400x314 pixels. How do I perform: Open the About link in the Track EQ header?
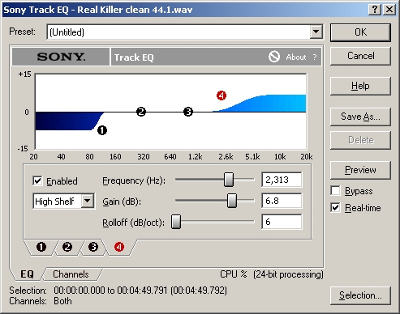point(296,57)
